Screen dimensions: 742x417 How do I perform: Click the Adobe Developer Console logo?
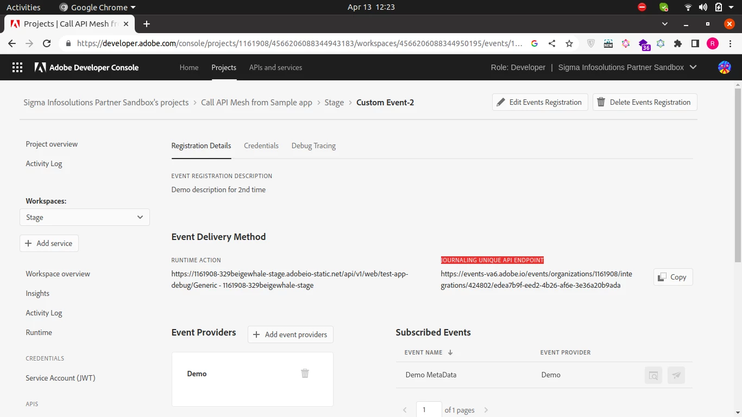(87, 67)
